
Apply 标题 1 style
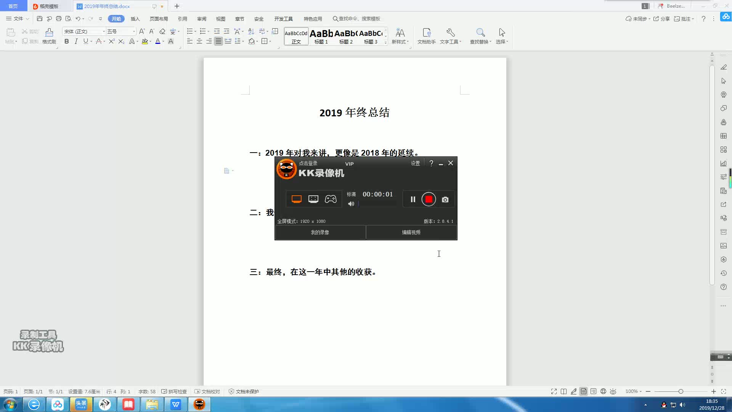(x=321, y=37)
